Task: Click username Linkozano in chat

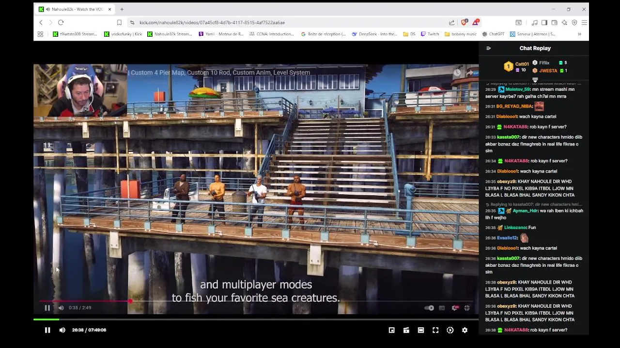Action: pyautogui.click(x=515, y=228)
